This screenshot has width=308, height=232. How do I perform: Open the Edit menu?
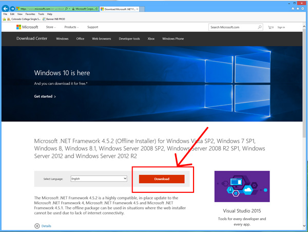point(12,14)
